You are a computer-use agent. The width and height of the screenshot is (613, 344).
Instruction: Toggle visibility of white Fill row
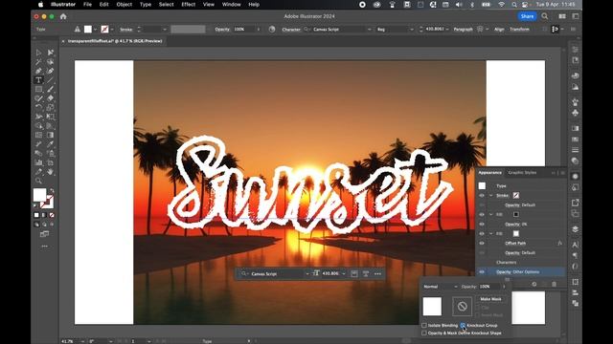482,233
